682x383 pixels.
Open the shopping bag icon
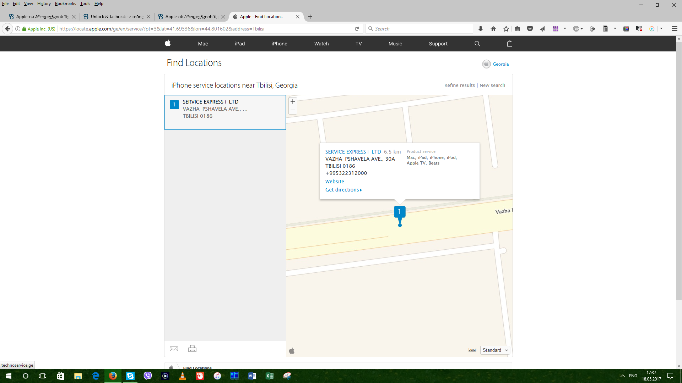tap(510, 44)
